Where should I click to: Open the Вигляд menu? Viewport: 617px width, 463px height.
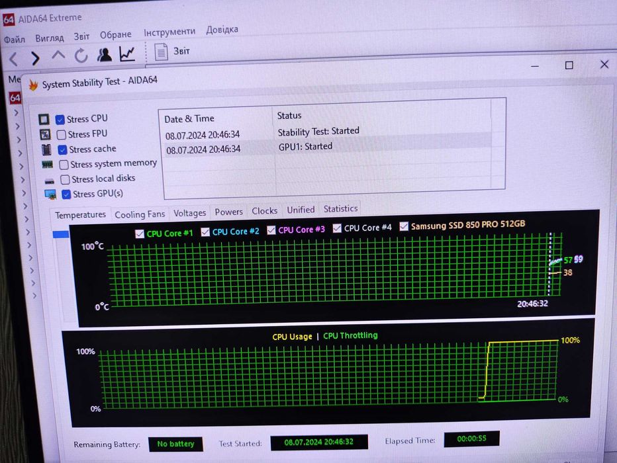[50, 38]
